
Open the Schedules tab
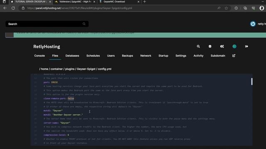(x=93, y=56)
